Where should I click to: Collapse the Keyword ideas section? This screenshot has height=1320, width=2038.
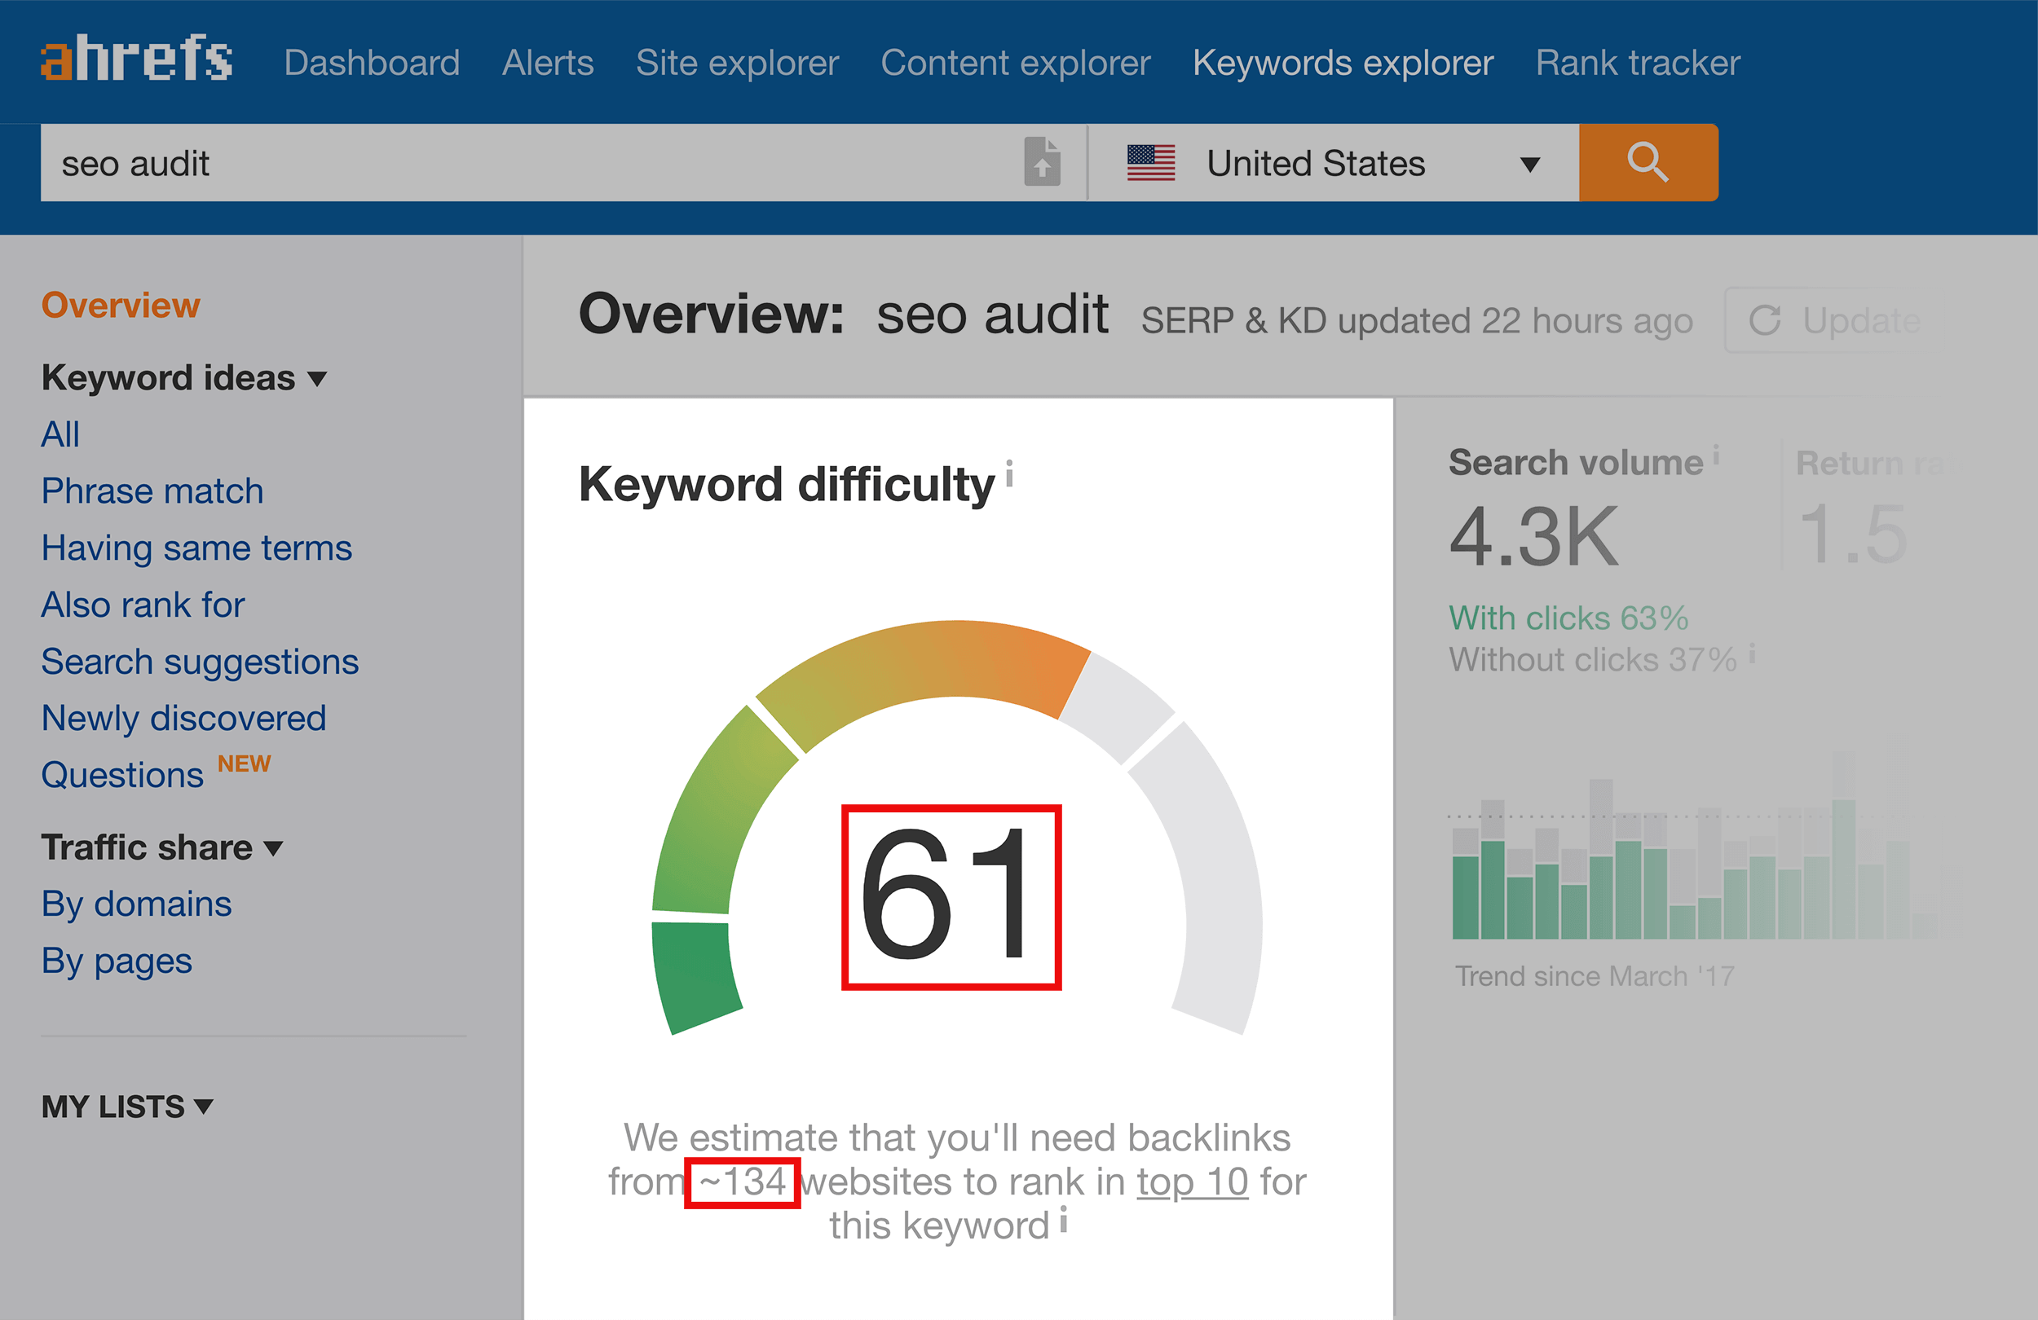click(184, 377)
